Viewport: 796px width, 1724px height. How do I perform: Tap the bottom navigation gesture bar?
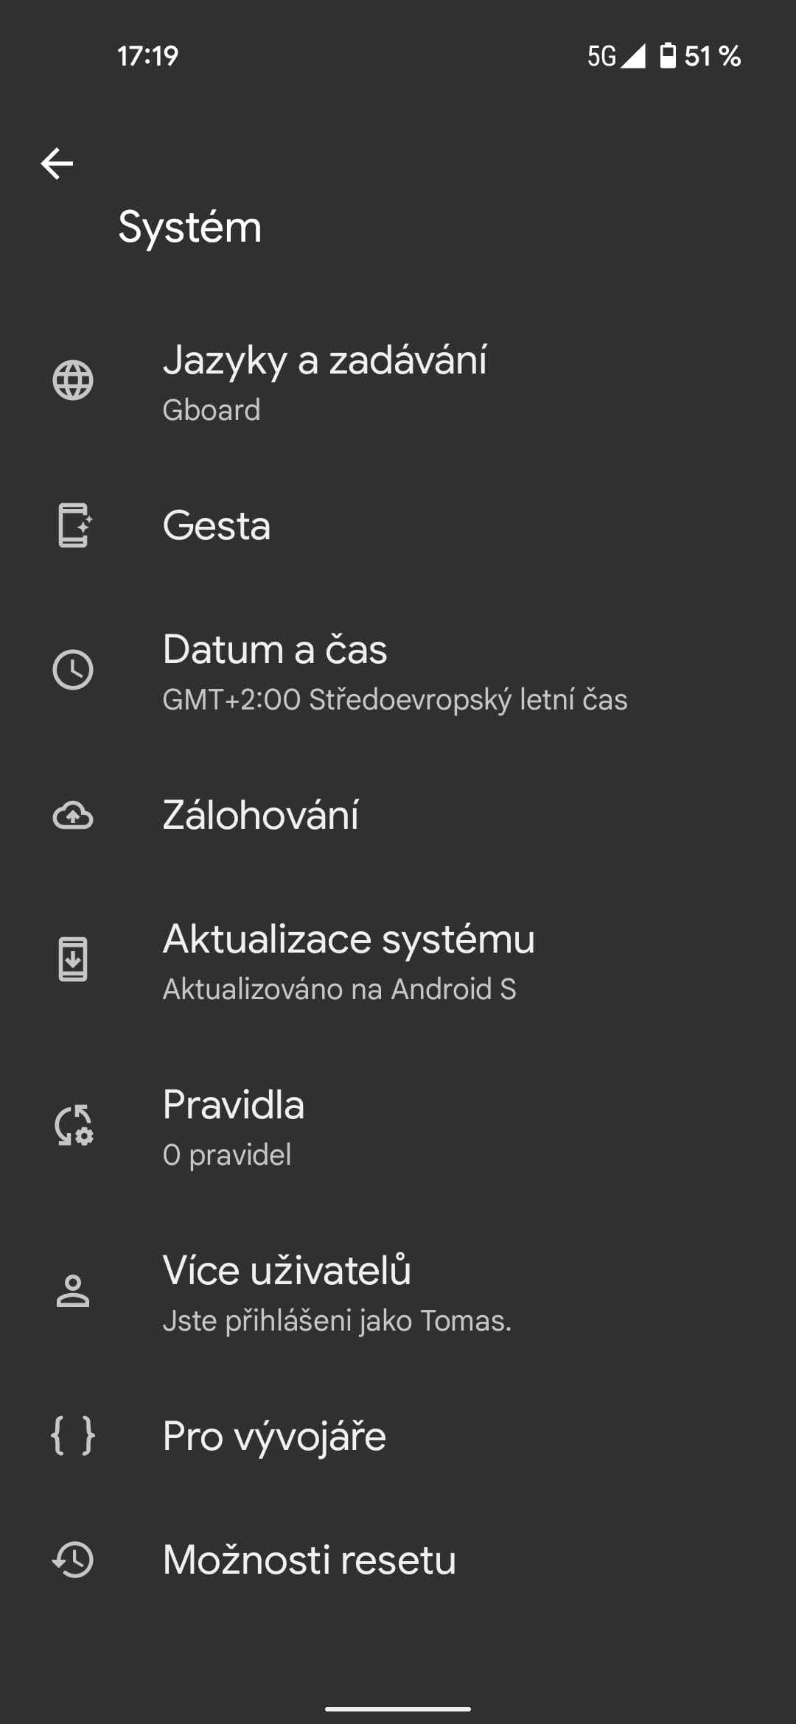398,1709
